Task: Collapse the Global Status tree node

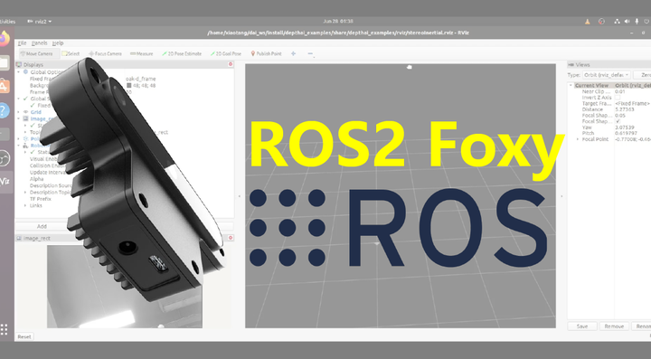Action: click(19, 99)
